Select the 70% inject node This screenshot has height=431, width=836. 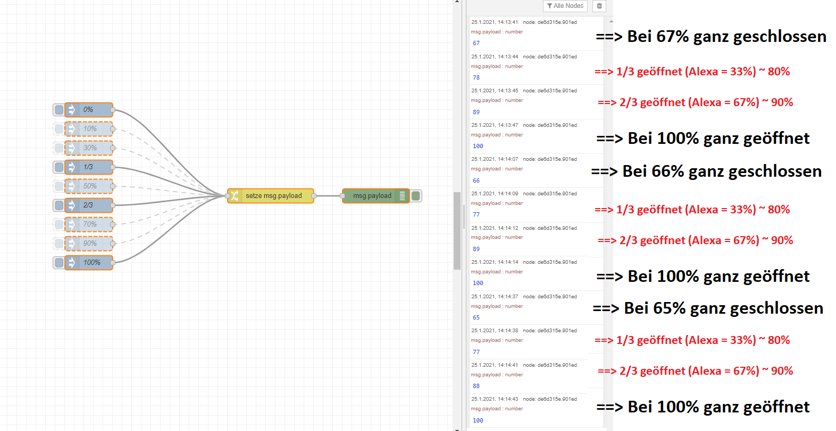point(89,225)
